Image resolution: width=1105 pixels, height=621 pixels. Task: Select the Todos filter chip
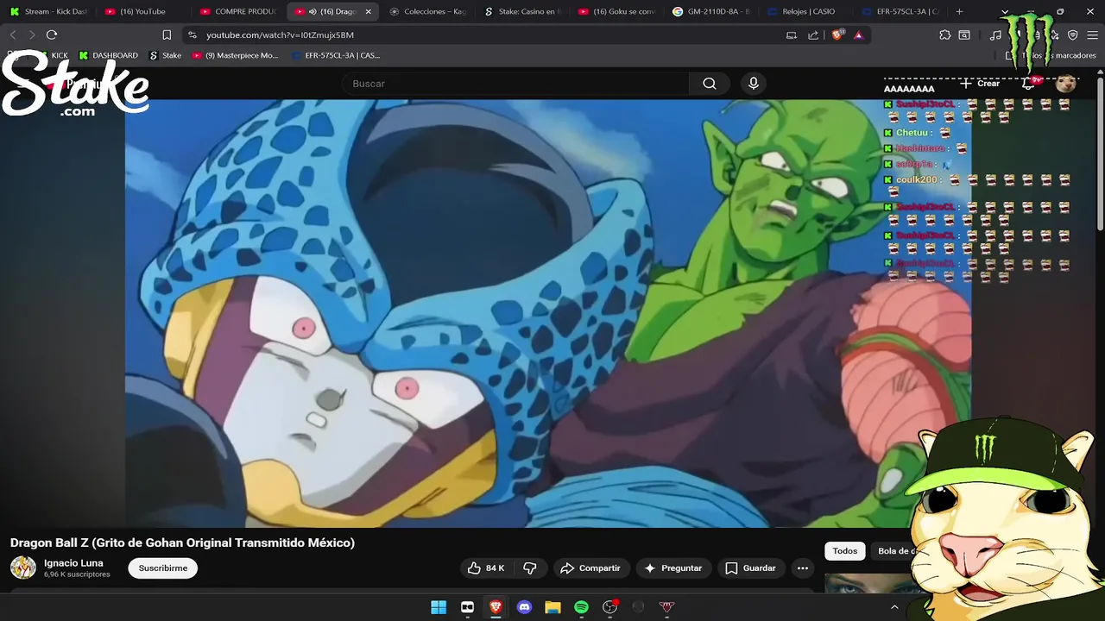[x=845, y=551]
